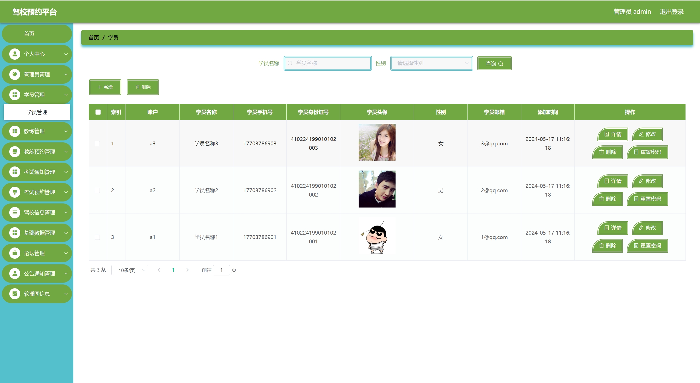This screenshot has width=700, height=383.
Task: Click the 论坛管理 briefcase icon
Action: point(15,253)
